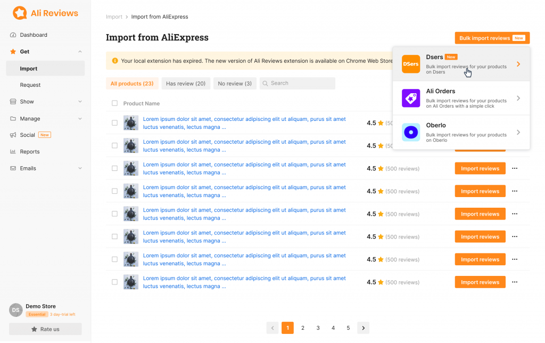The width and height of the screenshot is (545, 343).
Task: Click the Emails envelope icon in sidebar
Action: click(13, 168)
